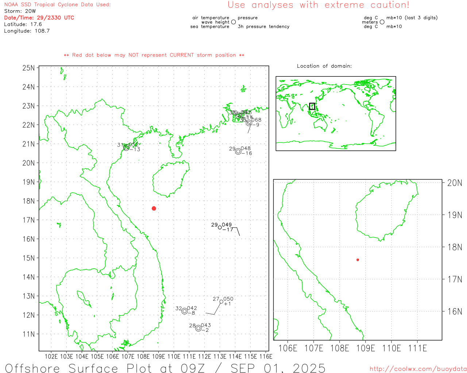The height and width of the screenshot is (373, 467).
Task: Click the 11N latitude axis label
Action: click(28, 334)
